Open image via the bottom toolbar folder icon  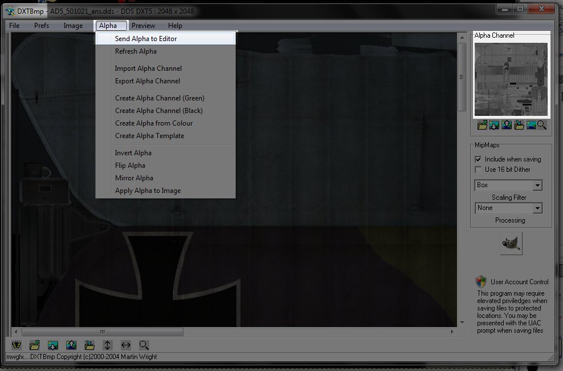pyautogui.click(x=34, y=345)
